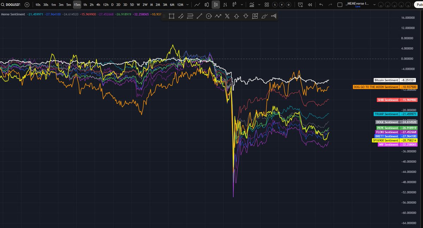Click the blue Save link
The image size is (423, 228).
(357, 7)
